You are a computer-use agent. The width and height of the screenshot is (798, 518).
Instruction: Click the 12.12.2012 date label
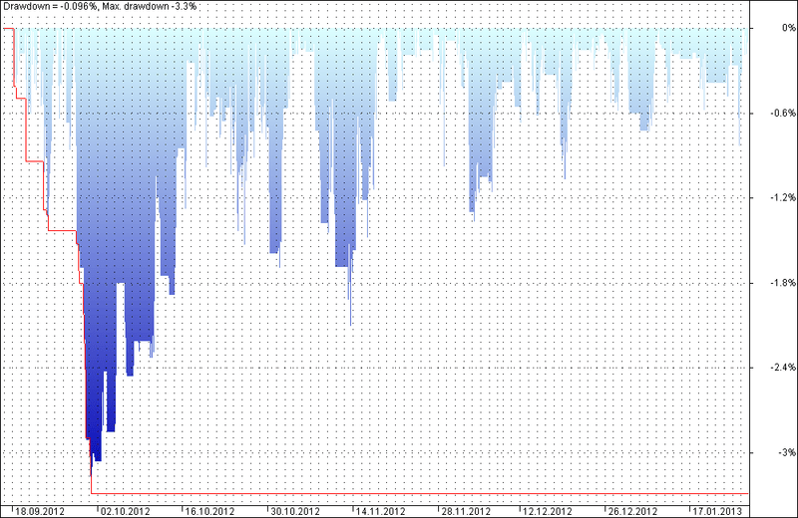coord(548,511)
